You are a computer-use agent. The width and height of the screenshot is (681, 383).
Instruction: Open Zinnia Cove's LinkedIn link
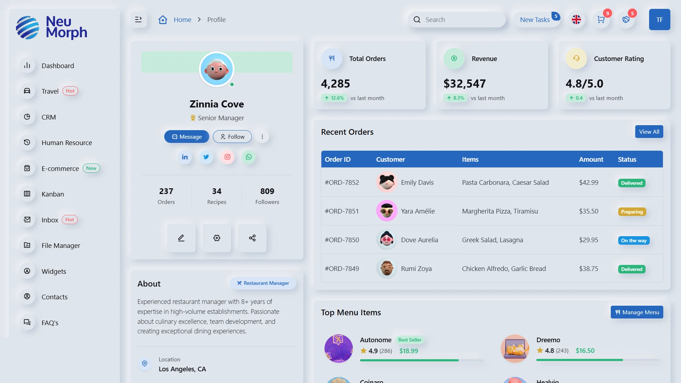[x=185, y=157]
